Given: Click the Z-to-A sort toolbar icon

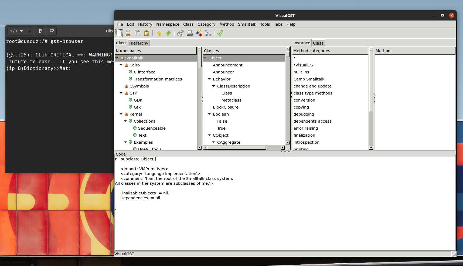Looking at the screenshot, I should point(208,33).
